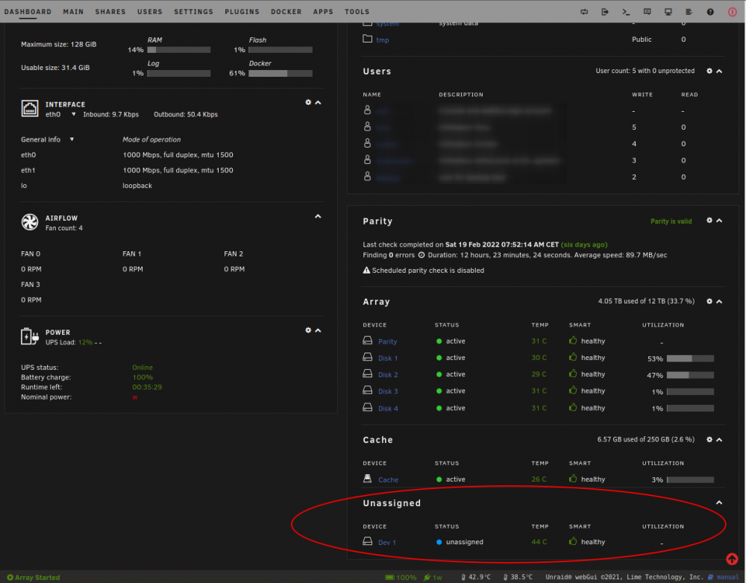Open the eth0 interface dropdown
Image resolution: width=746 pixels, height=583 pixels.
pyautogui.click(x=73, y=114)
